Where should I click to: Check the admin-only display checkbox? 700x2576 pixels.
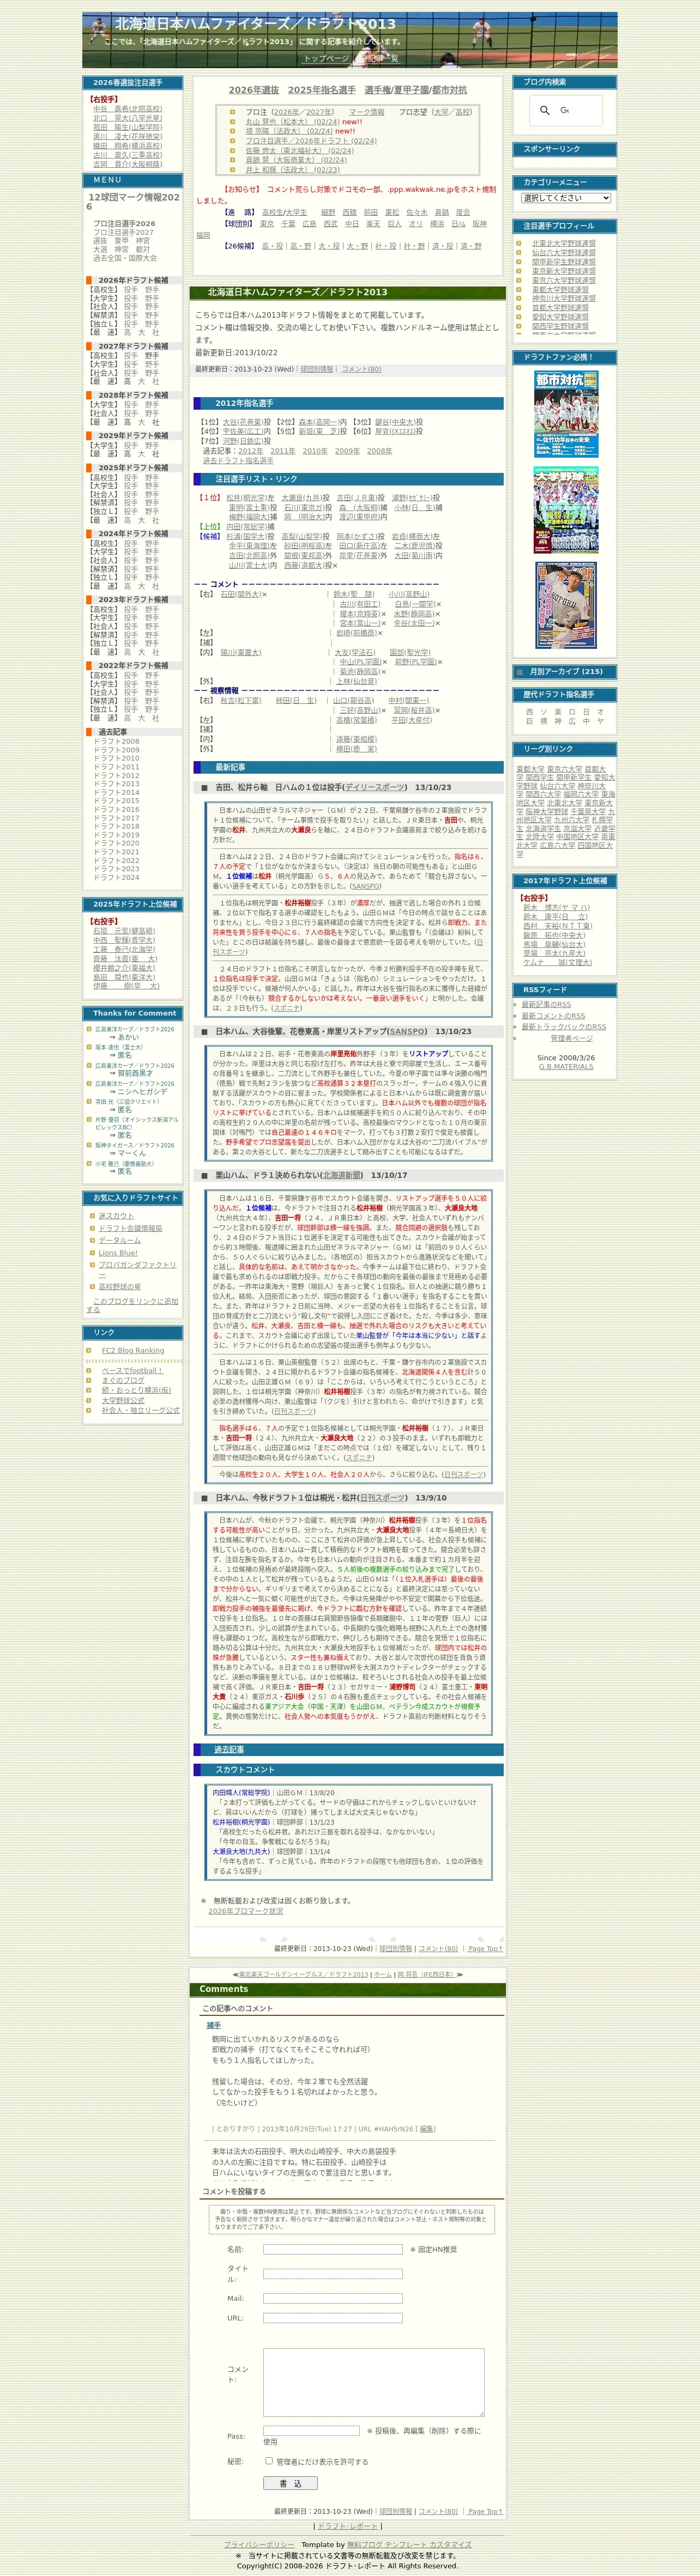pos(269,2460)
